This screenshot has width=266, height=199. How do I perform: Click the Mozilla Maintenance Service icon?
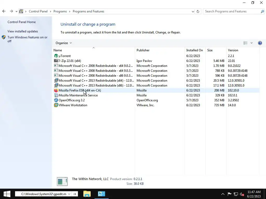(56, 95)
